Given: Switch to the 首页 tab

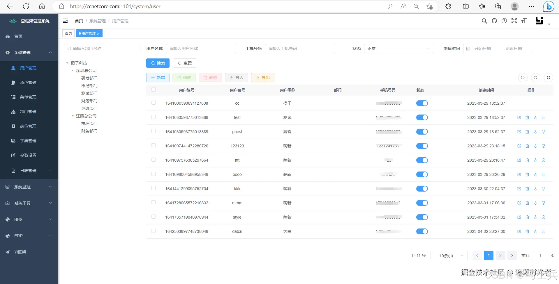Looking at the screenshot, I should point(68,33).
